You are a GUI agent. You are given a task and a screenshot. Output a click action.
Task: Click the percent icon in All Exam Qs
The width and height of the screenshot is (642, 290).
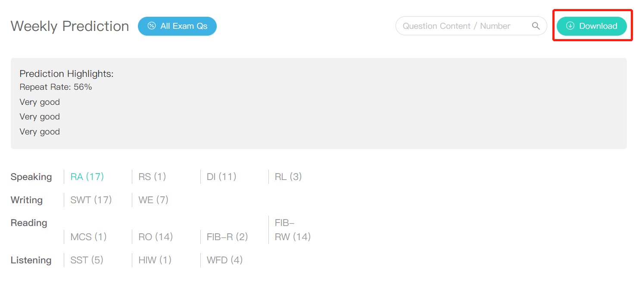152,26
